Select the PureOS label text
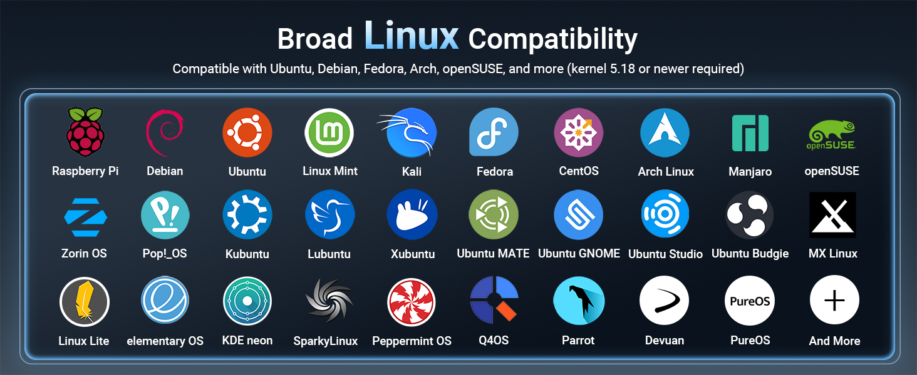This screenshot has height=375, width=917. pos(749,340)
